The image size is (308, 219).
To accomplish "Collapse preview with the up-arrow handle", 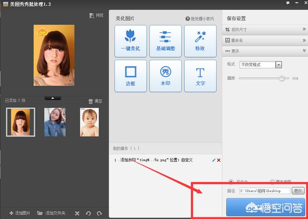I will click(x=52, y=98).
